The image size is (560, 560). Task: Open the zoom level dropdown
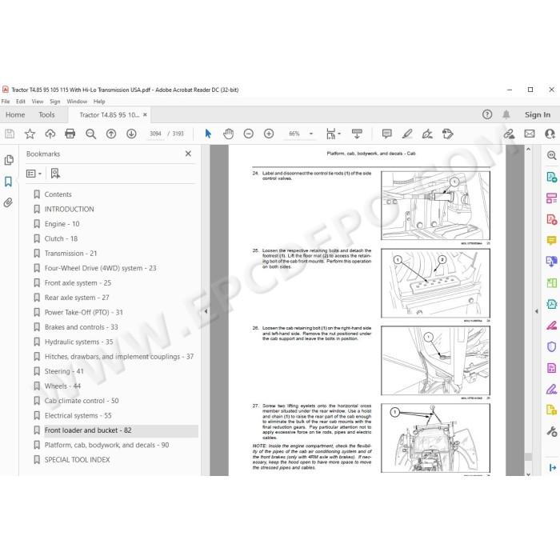pos(311,134)
